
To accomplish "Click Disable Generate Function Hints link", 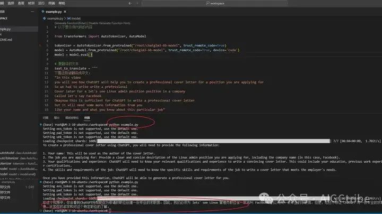I will [110, 23].
